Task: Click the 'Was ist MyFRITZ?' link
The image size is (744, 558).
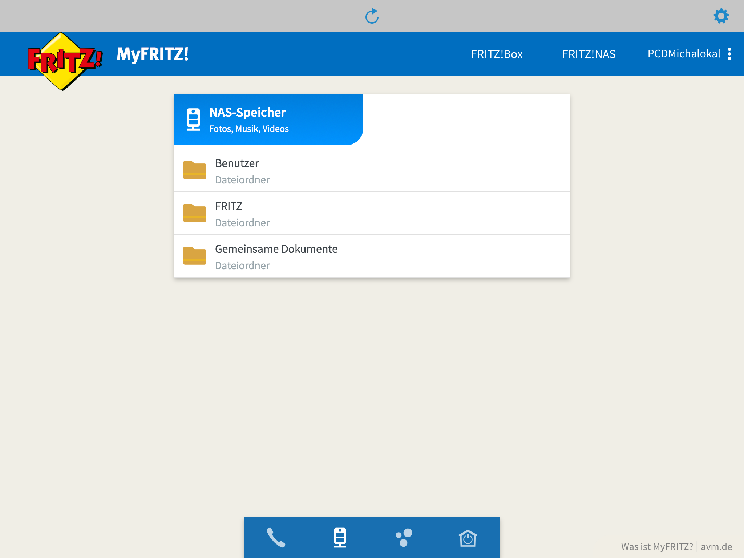Action: click(657, 546)
